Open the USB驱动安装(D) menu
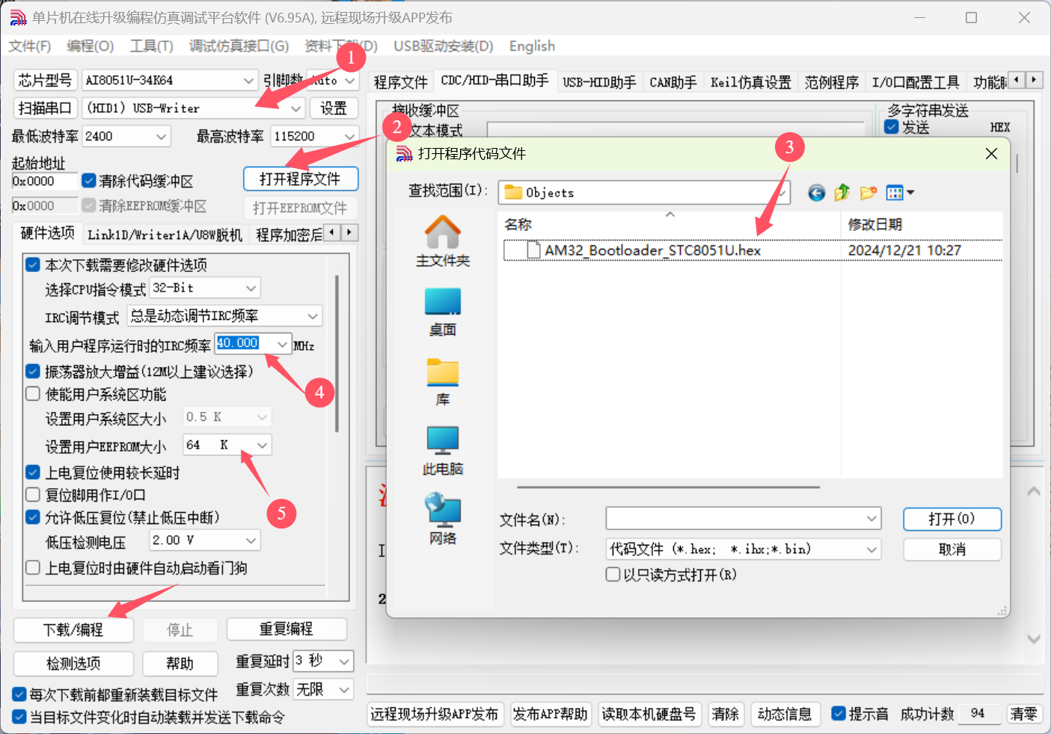Viewport: 1051px width, 734px height. click(x=444, y=46)
